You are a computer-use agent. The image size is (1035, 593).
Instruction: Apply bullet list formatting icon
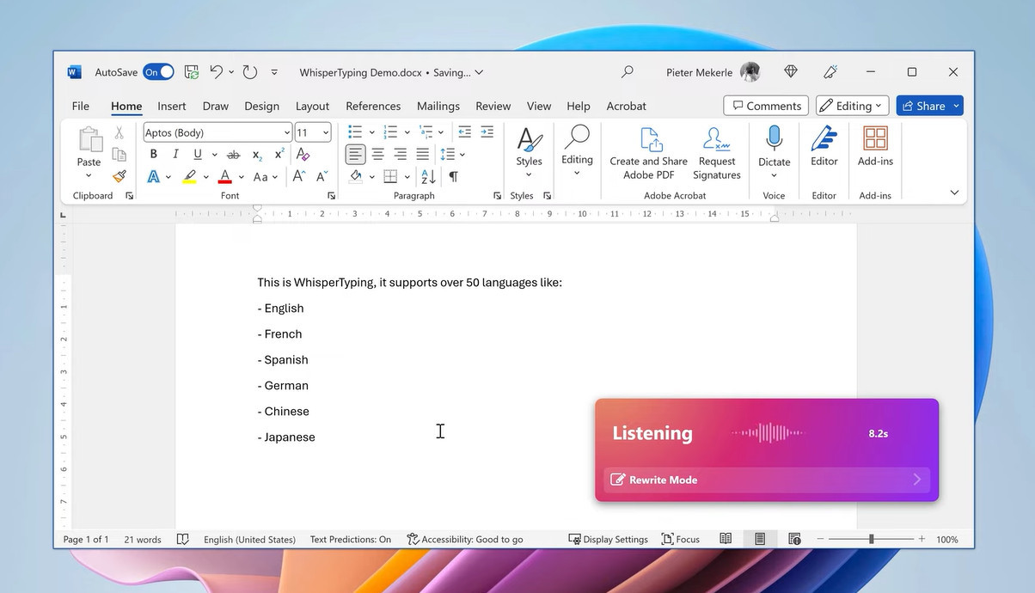354,132
